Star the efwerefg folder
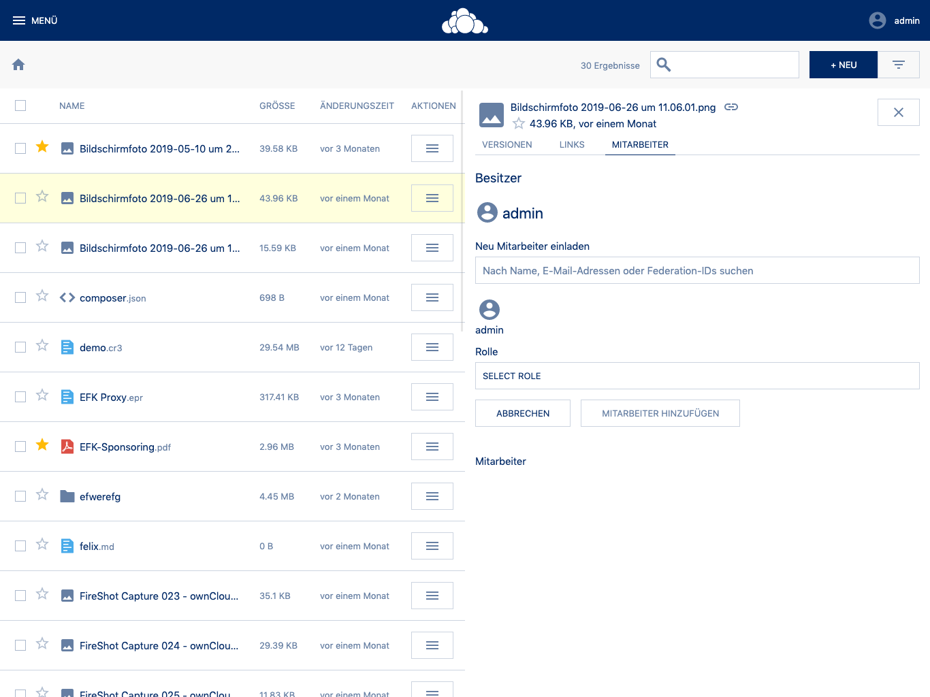The height and width of the screenshot is (697, 930). point(42,495)
